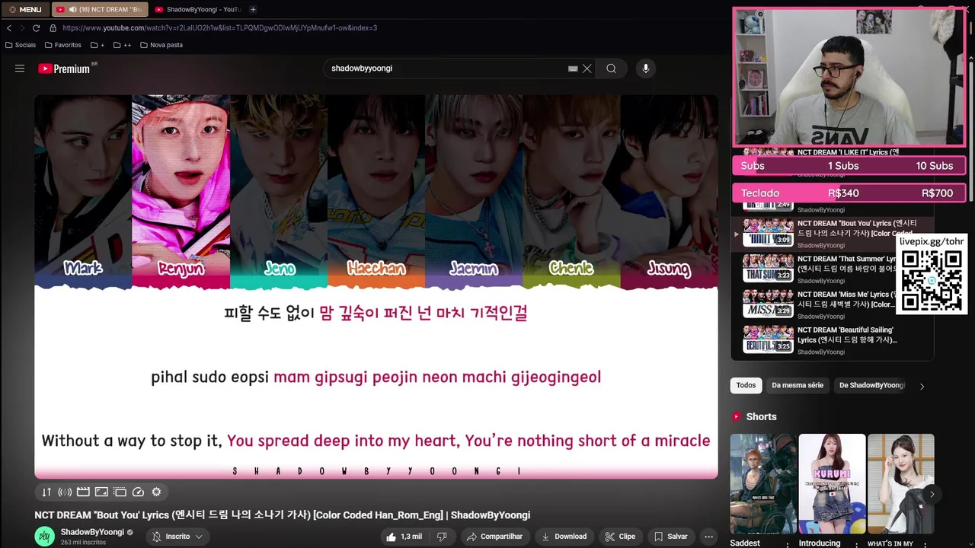The height and width of the screenshot is (548, 975).
Task: Click the search magnifier button
Action: (x=611, y=68)
